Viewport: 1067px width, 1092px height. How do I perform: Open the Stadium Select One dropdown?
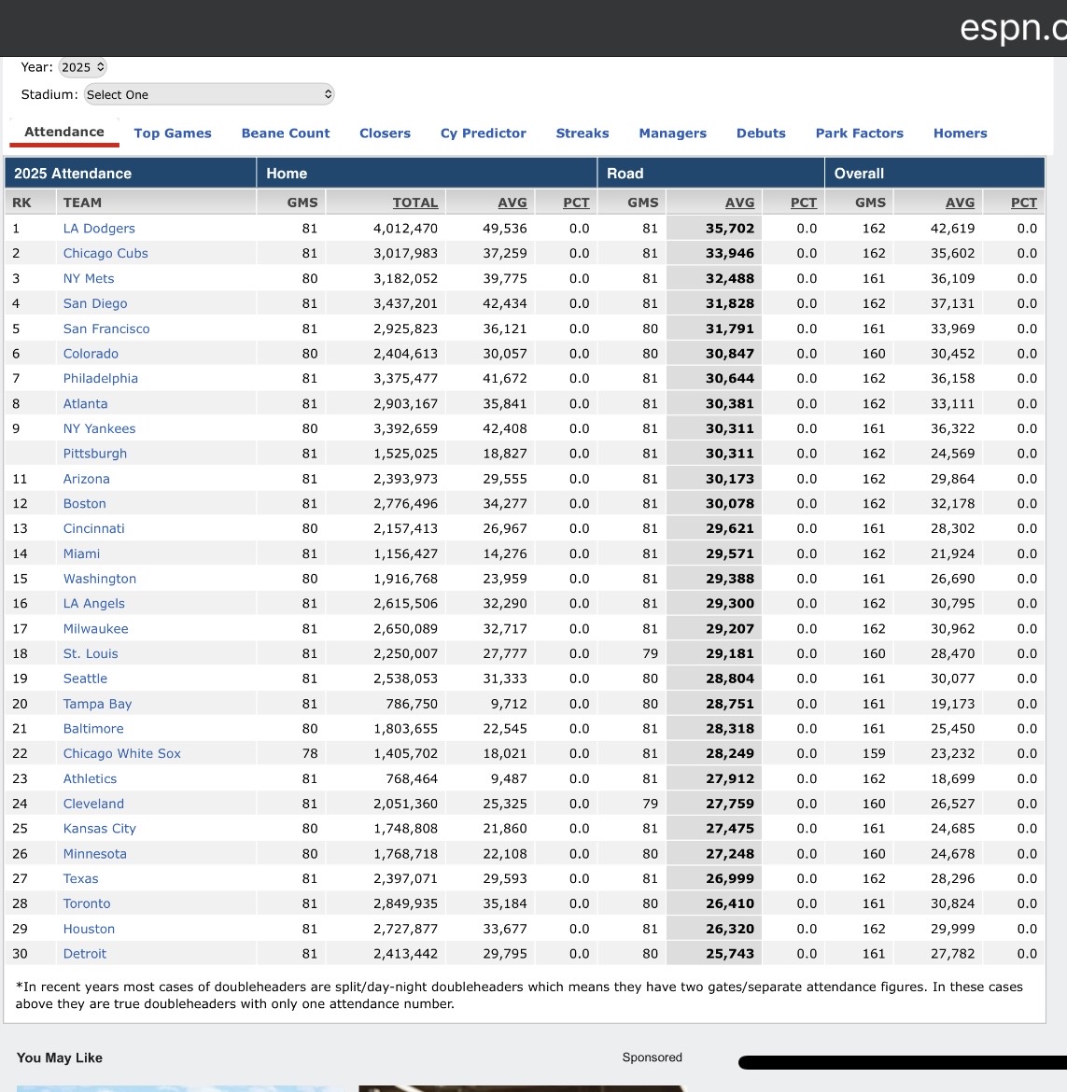pos(209,94)
